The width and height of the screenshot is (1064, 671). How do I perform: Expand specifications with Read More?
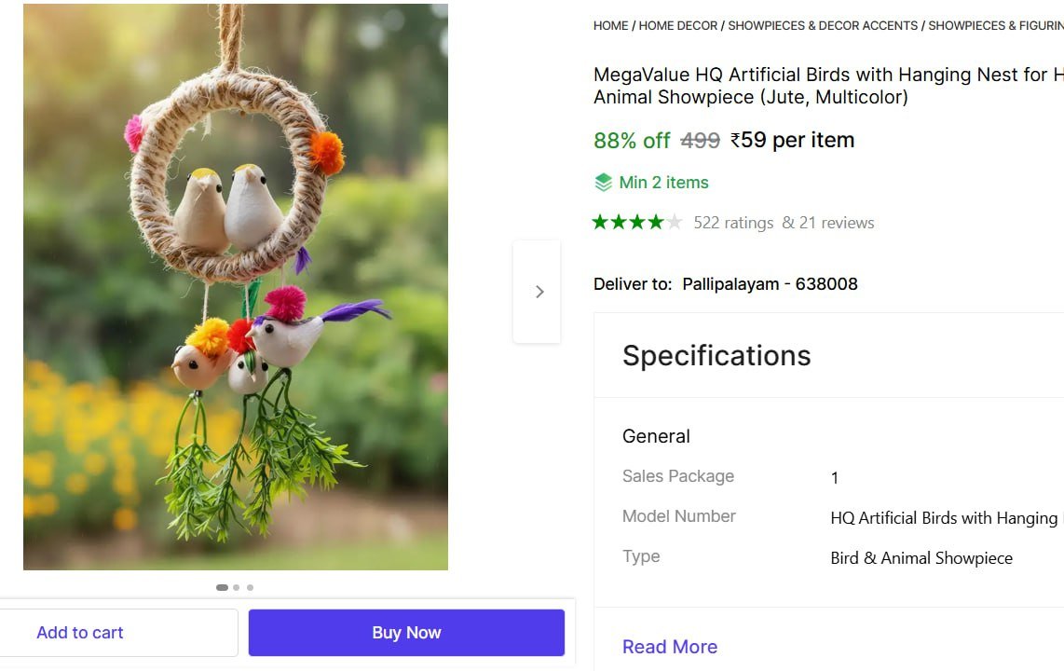pos(670,647)
